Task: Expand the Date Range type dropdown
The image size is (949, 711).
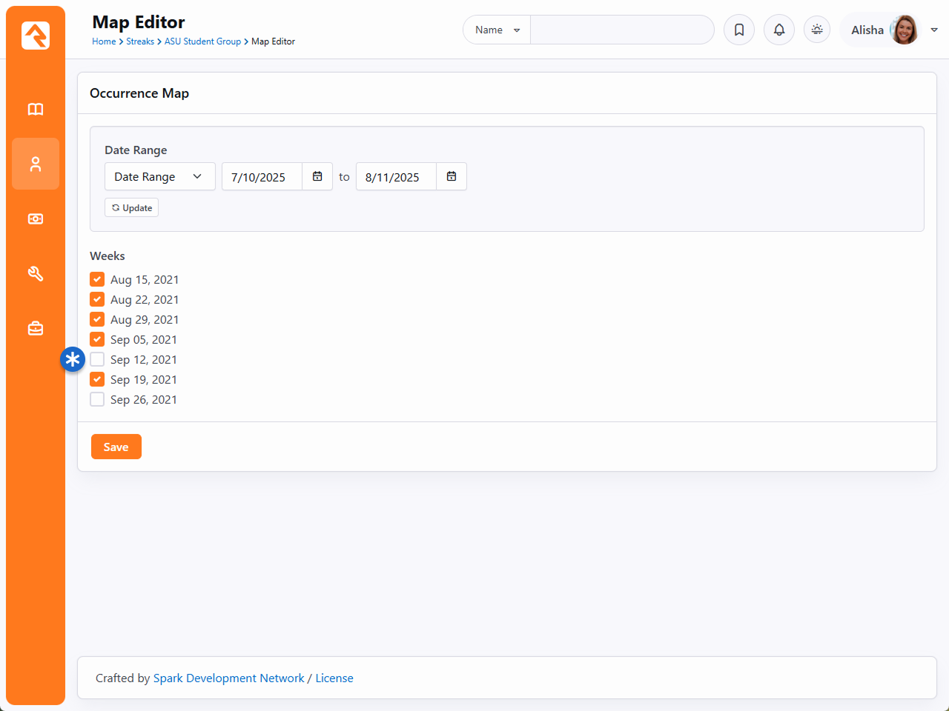Action: coord(159,176)
